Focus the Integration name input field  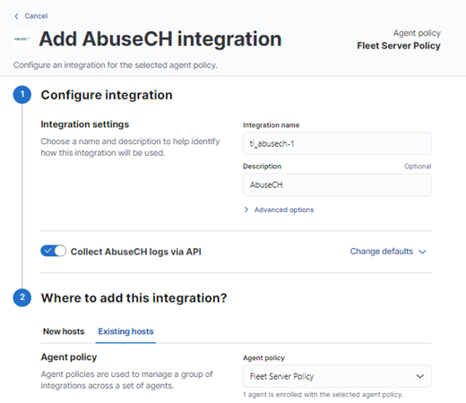(337, 143)
